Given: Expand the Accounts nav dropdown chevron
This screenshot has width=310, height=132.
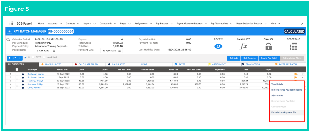Looking at the screenshot, I should [61, 24].
